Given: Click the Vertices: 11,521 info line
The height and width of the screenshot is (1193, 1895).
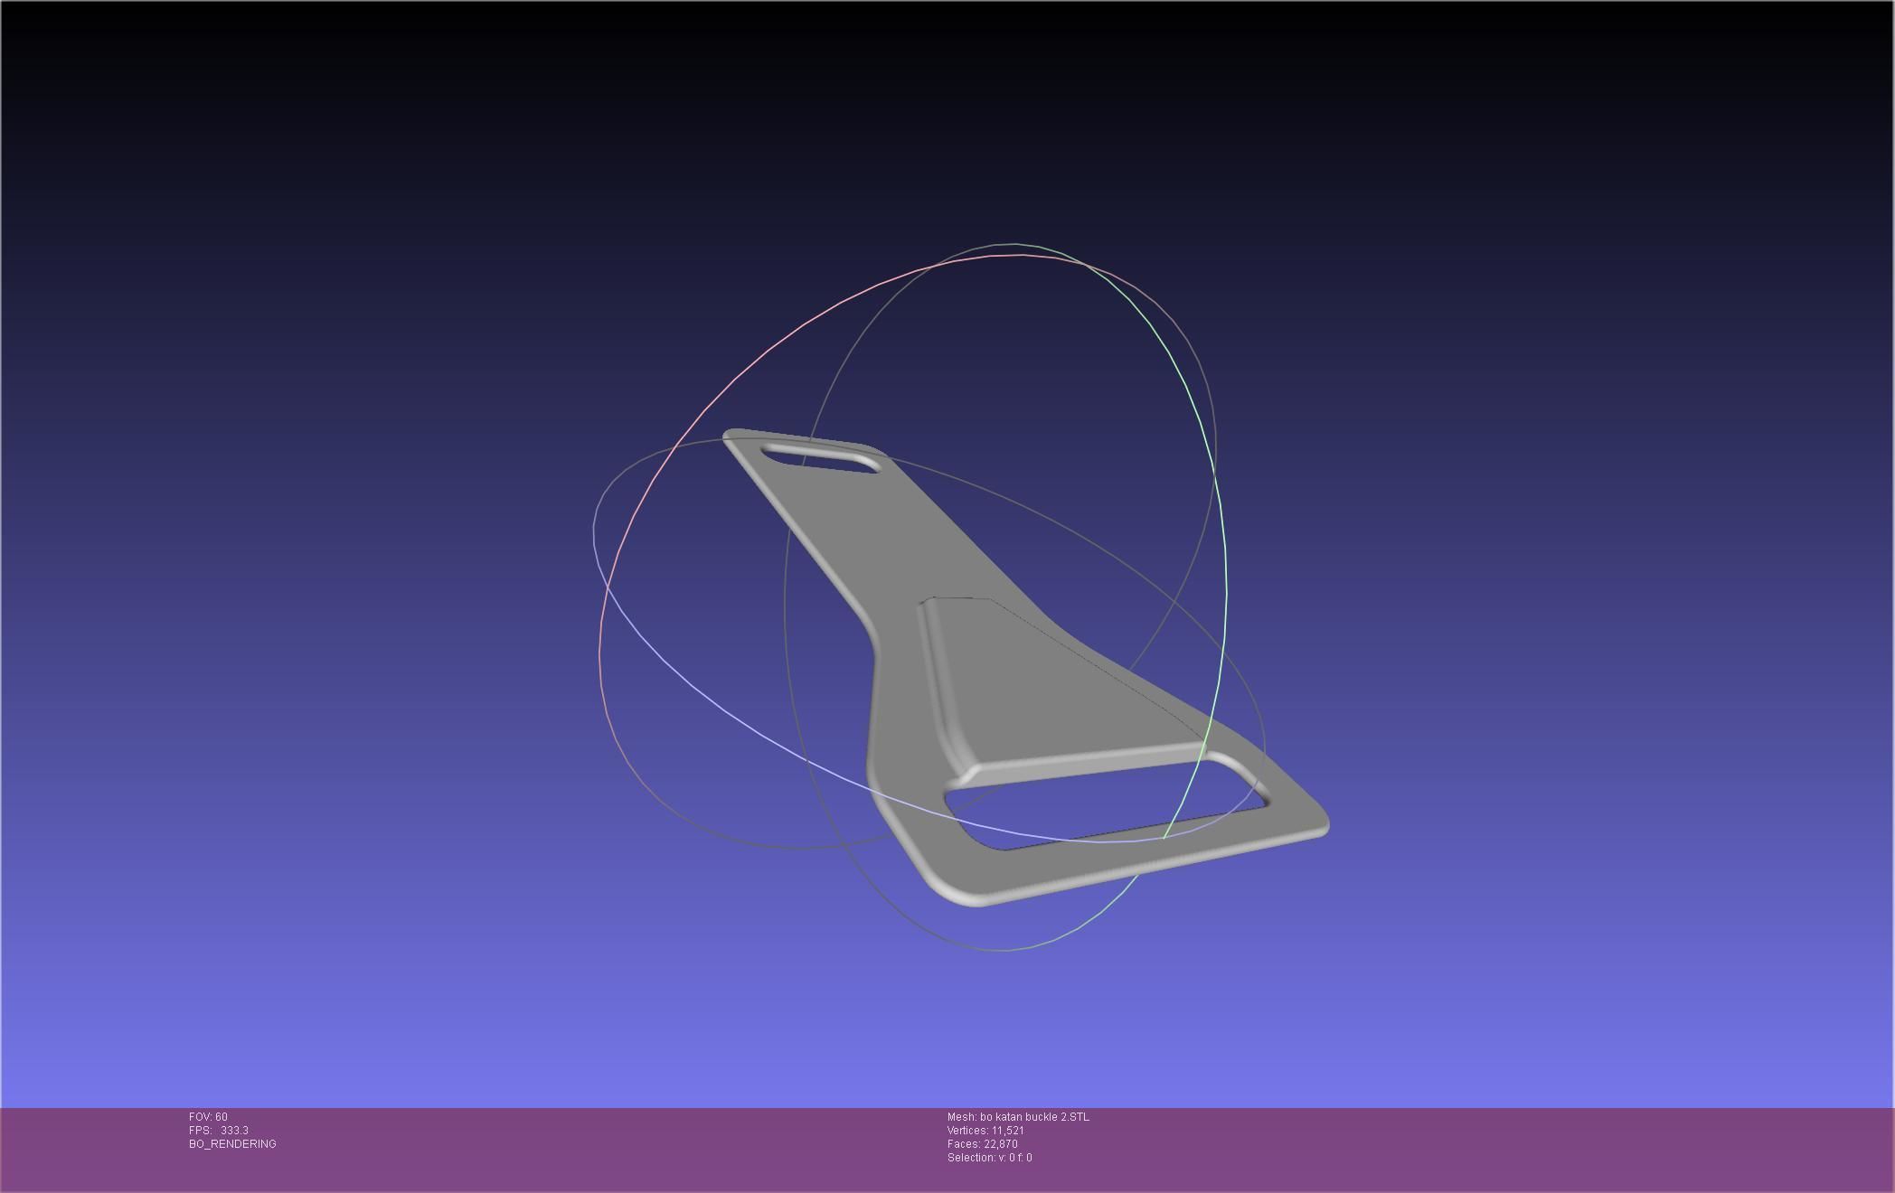Looking at the screenshot, I should pyautogui.click(x=985, y=1131).
